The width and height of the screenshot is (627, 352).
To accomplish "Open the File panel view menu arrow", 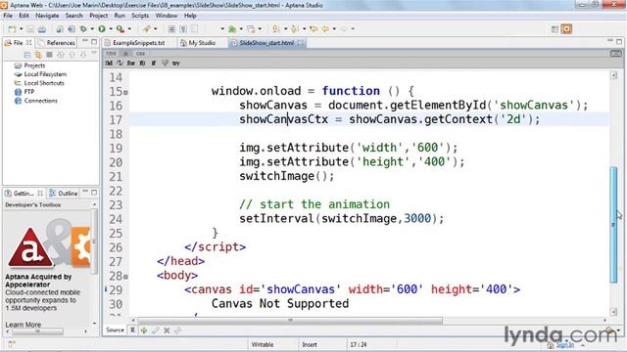I will point(94,53).
